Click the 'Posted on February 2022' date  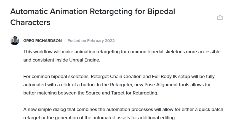click(91, 41)
